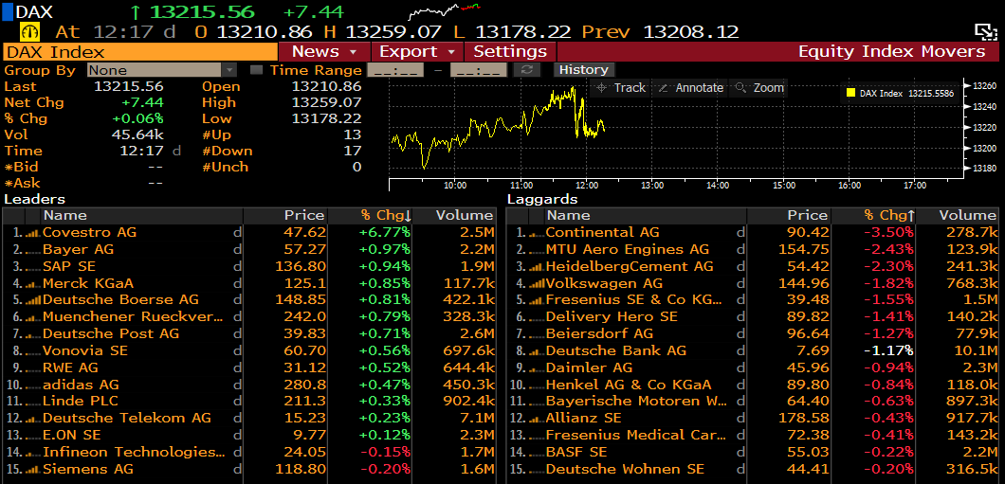Open Deutsche Telekom AG in Leaders list
Screen dimensions: 1005x484
coord(127,418)
